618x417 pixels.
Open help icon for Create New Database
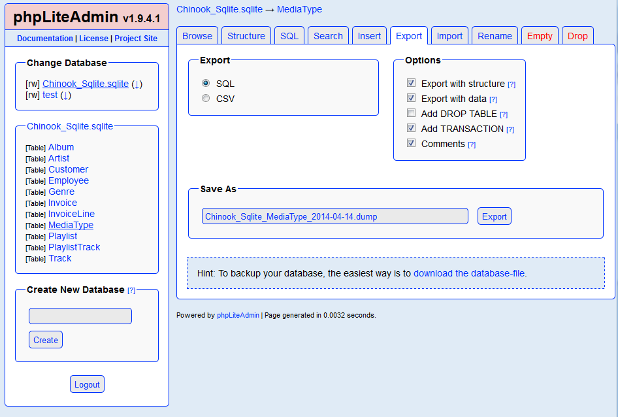(x=131, y=290)
